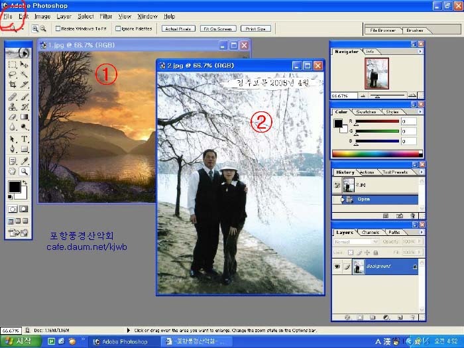Open the Navigator panel flyout menu

click(x=420, y=52)
